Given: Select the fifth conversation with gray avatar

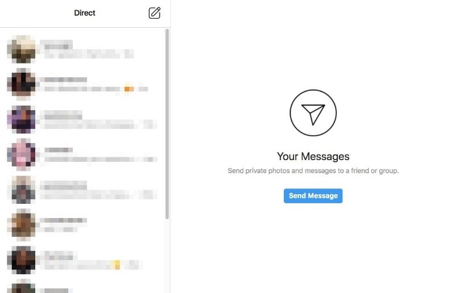Looking at the screenshot, I should click(82, 190).
